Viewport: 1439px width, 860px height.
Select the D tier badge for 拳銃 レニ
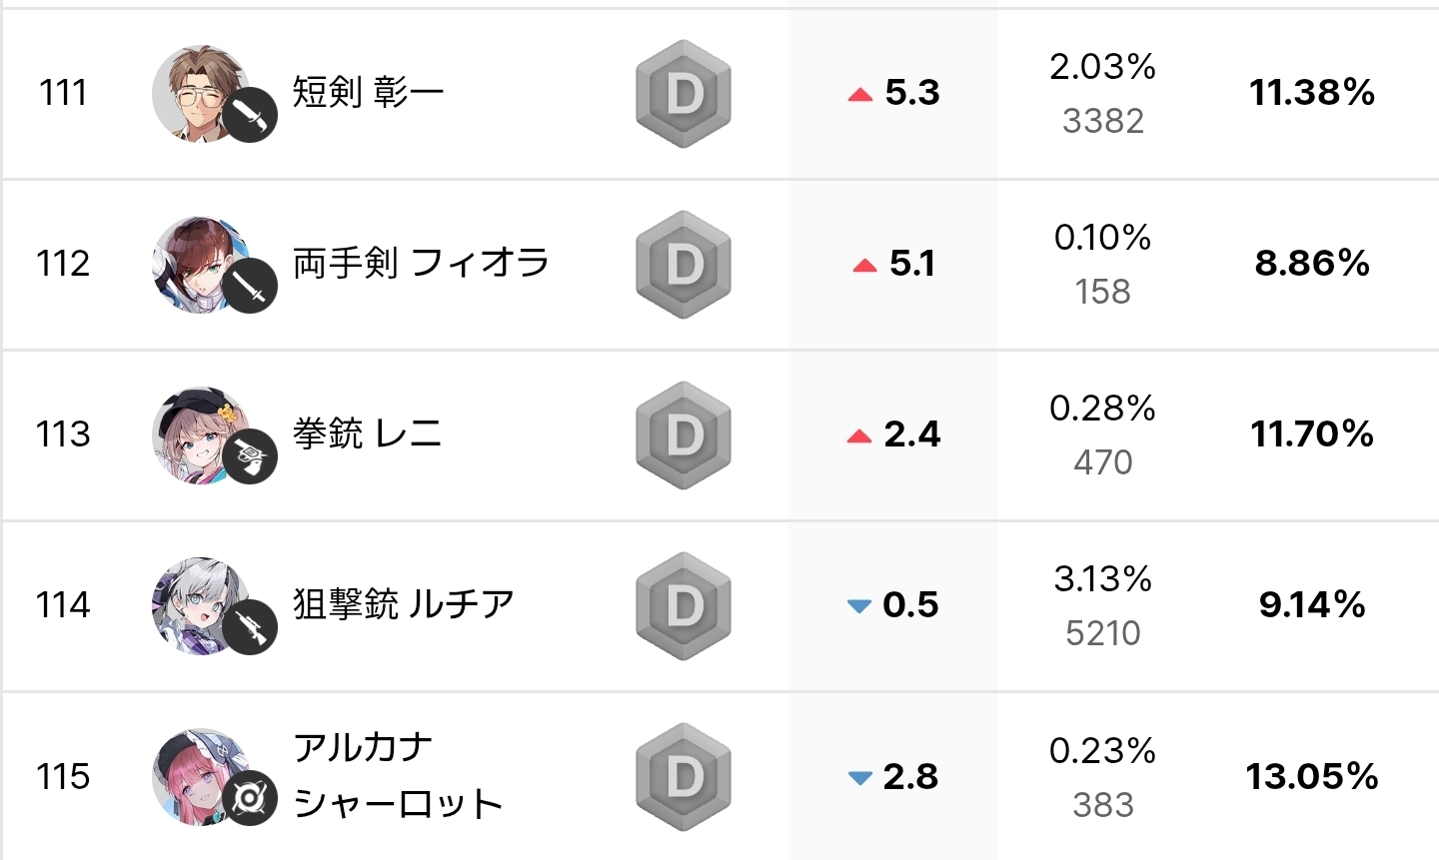684,435
